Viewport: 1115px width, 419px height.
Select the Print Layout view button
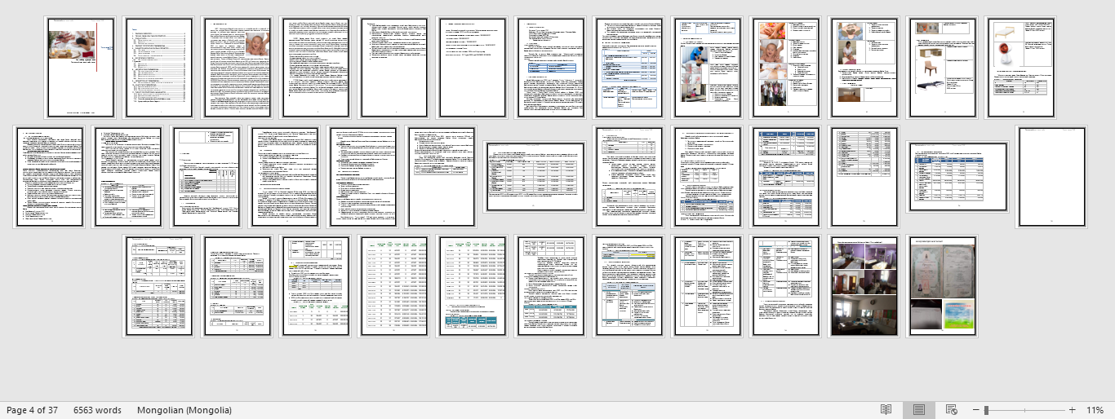918,410
